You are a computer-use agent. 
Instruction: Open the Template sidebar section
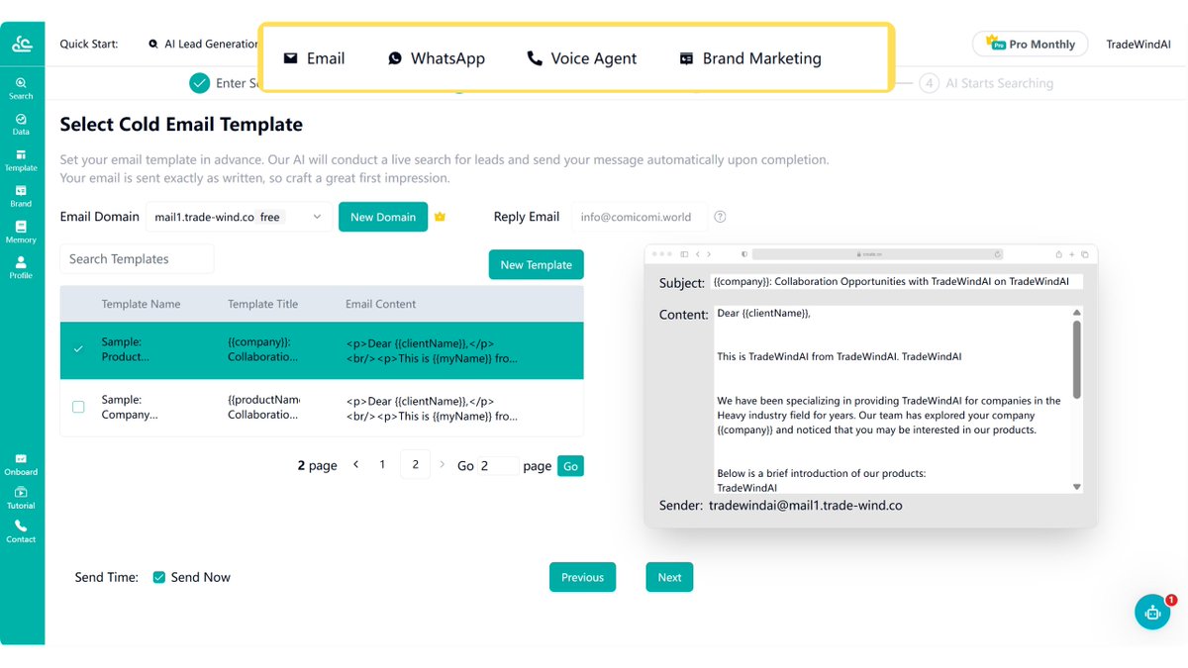tap(21, 160)
